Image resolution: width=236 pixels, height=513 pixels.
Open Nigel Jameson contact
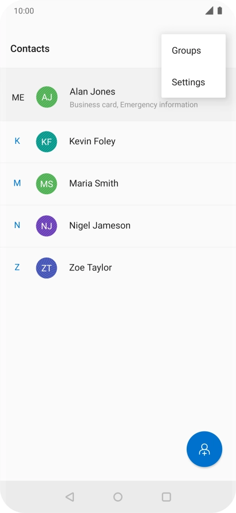(118, 226)
